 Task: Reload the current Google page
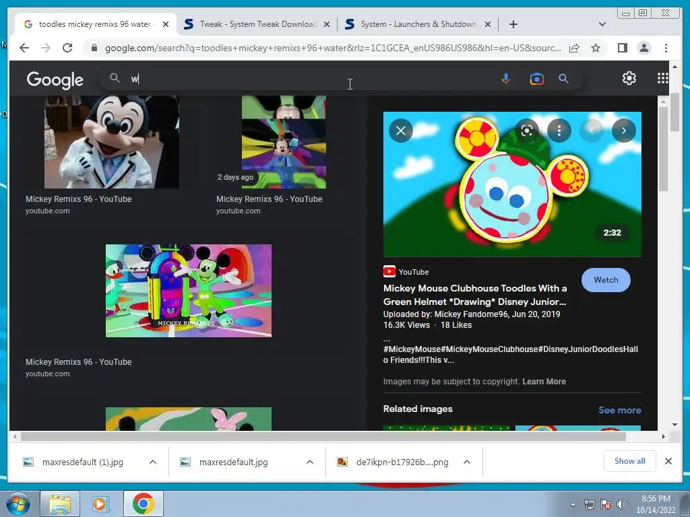click(x=67, y=48)
